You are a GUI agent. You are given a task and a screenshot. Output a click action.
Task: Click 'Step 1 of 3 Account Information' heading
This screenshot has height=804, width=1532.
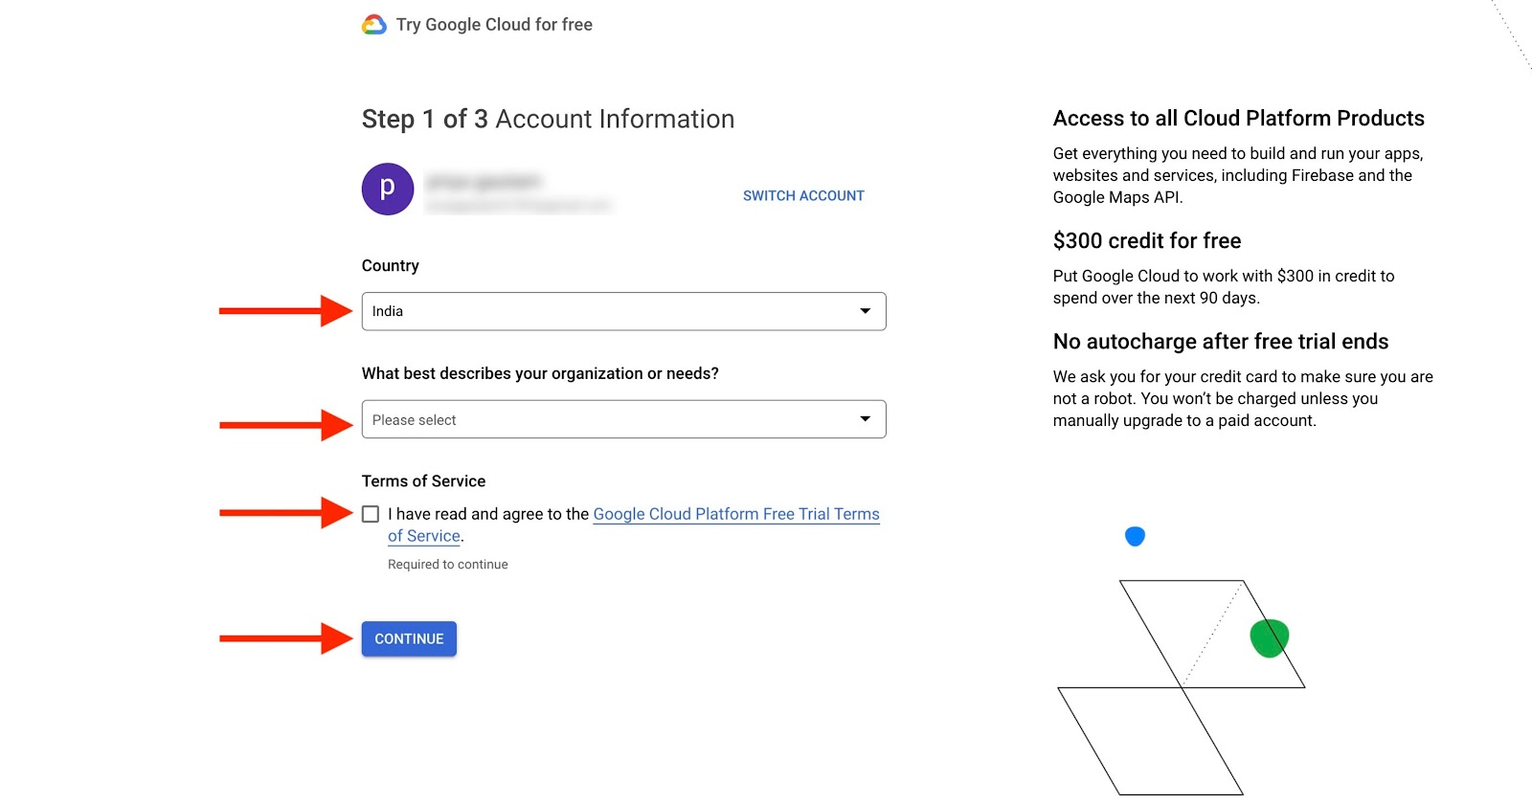tap(548, 119)
